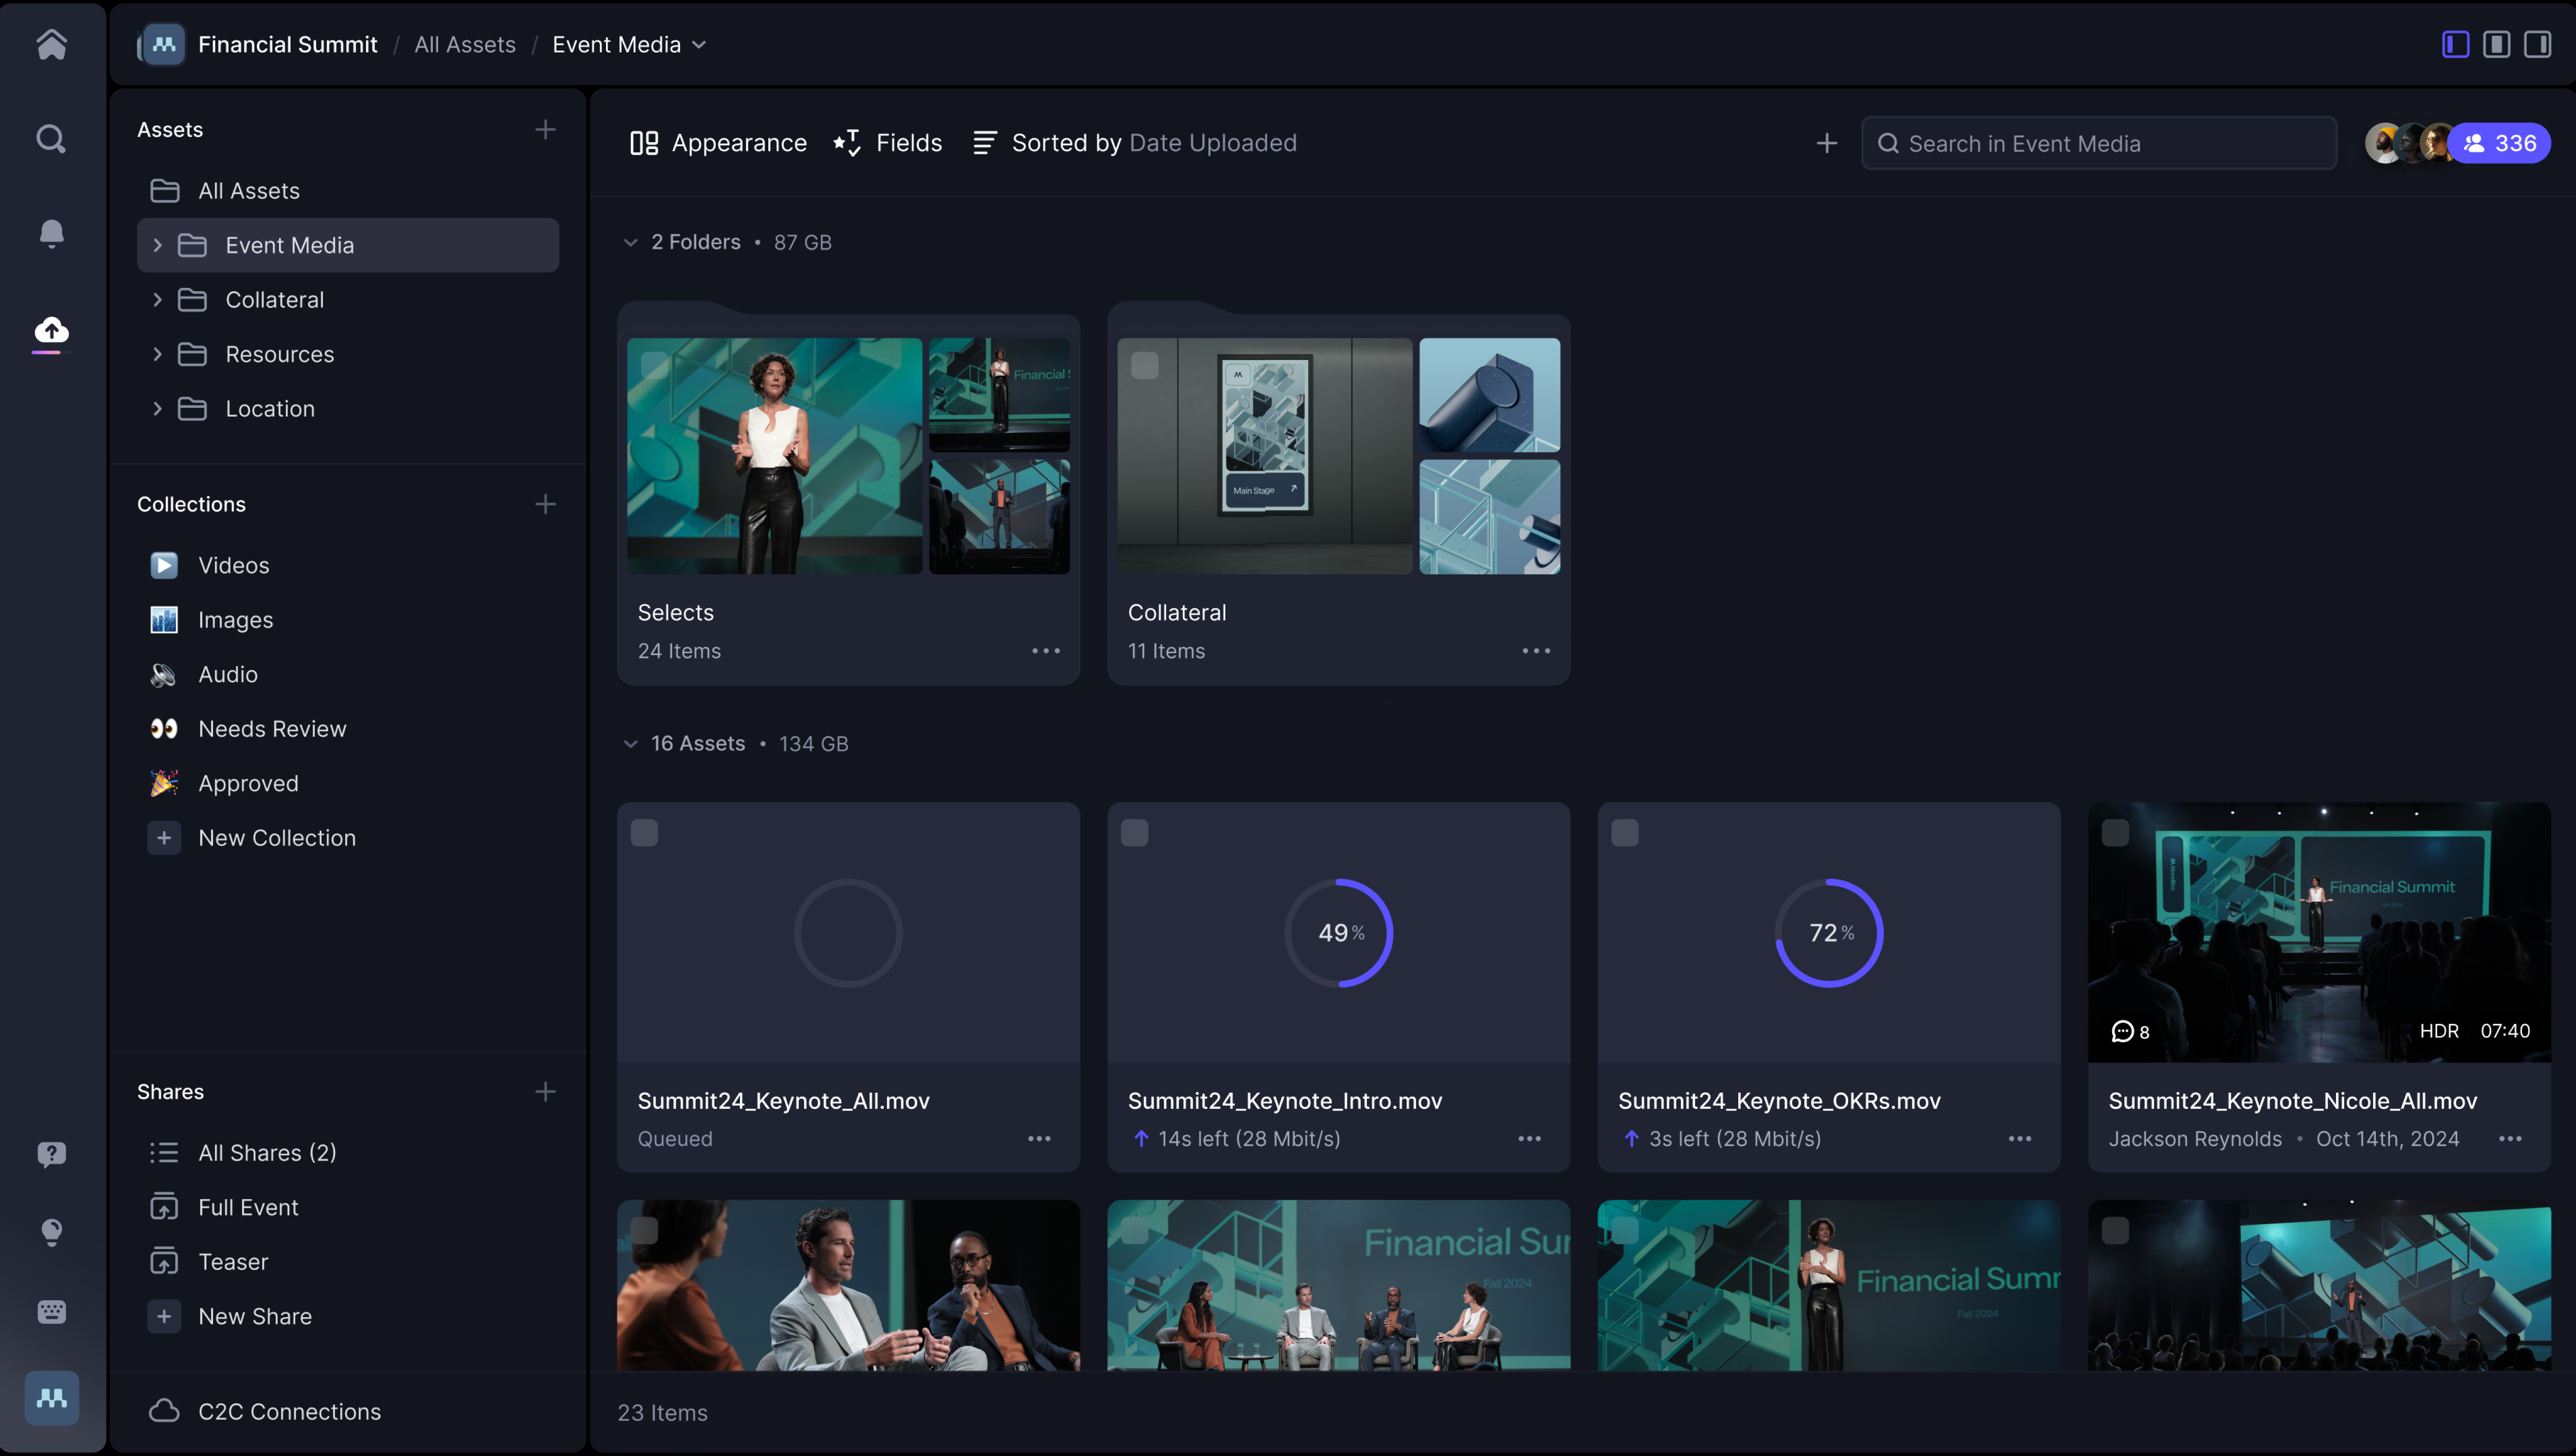The width and height of the screenshot is (2576, 1456).
Task: Toggle the right panel layout icon
Action: click(x=2537, y=44)
